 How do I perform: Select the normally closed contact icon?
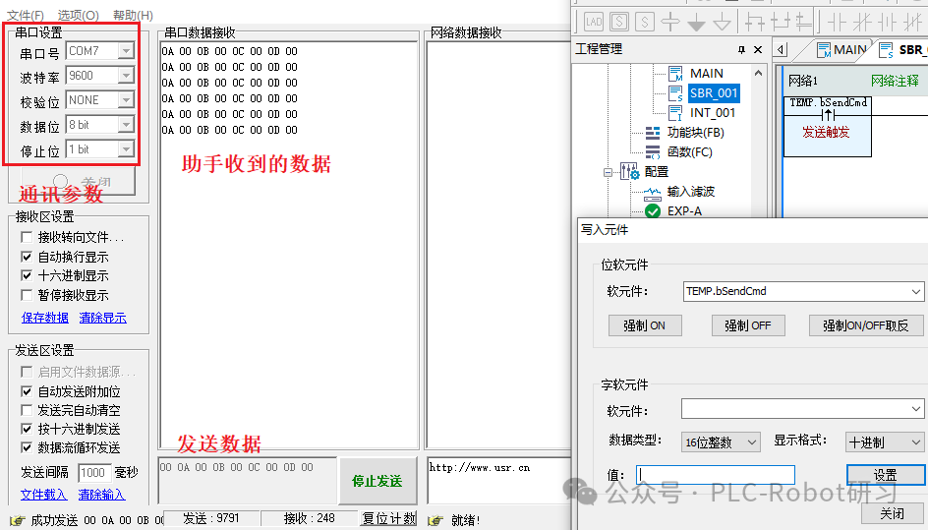862,22
